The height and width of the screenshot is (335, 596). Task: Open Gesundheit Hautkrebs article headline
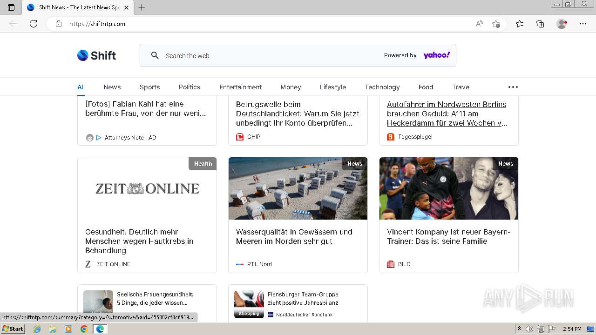pyautogui.click(x=139, y=241)
